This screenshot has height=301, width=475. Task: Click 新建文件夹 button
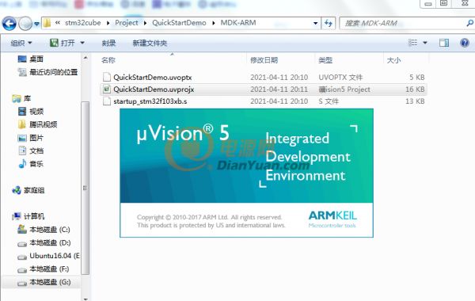[x=150, y=43]
